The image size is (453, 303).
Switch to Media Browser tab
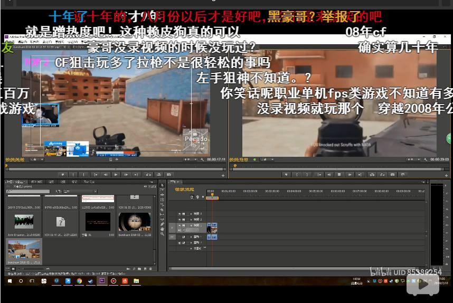coord(36,182)
